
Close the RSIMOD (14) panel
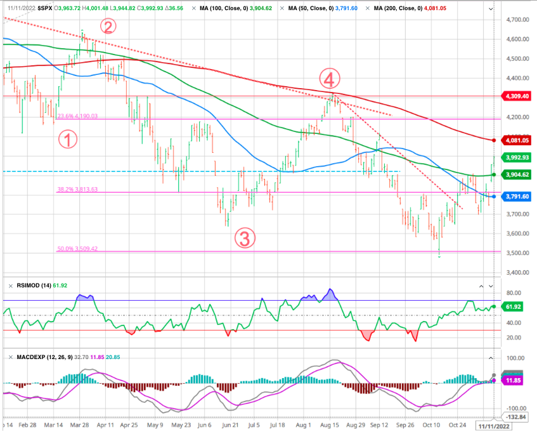11,286
